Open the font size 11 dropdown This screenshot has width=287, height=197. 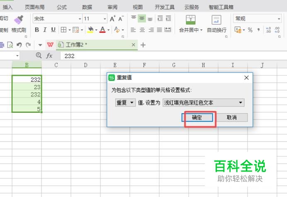pyautogui.click(x=105, y=19)
